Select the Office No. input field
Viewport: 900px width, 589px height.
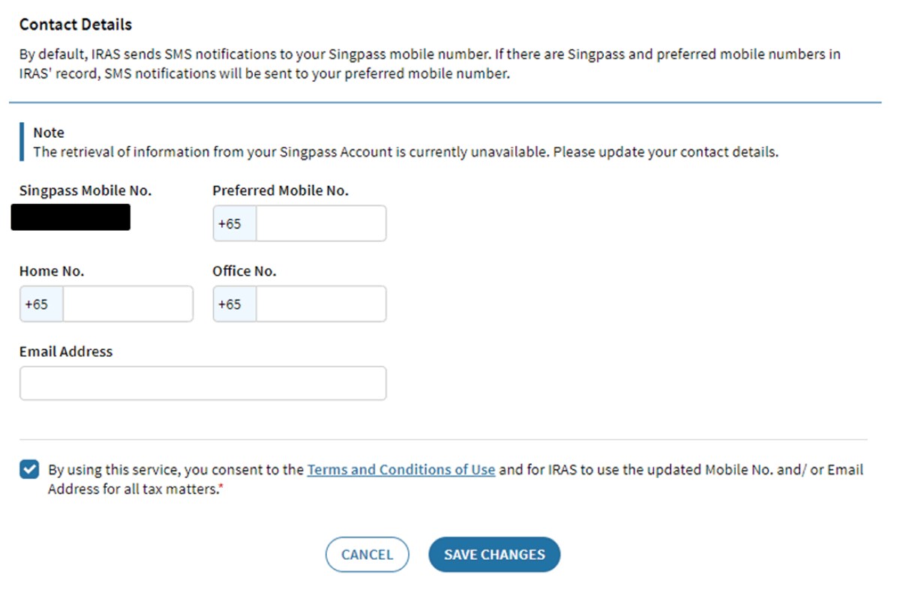[320, 304]
